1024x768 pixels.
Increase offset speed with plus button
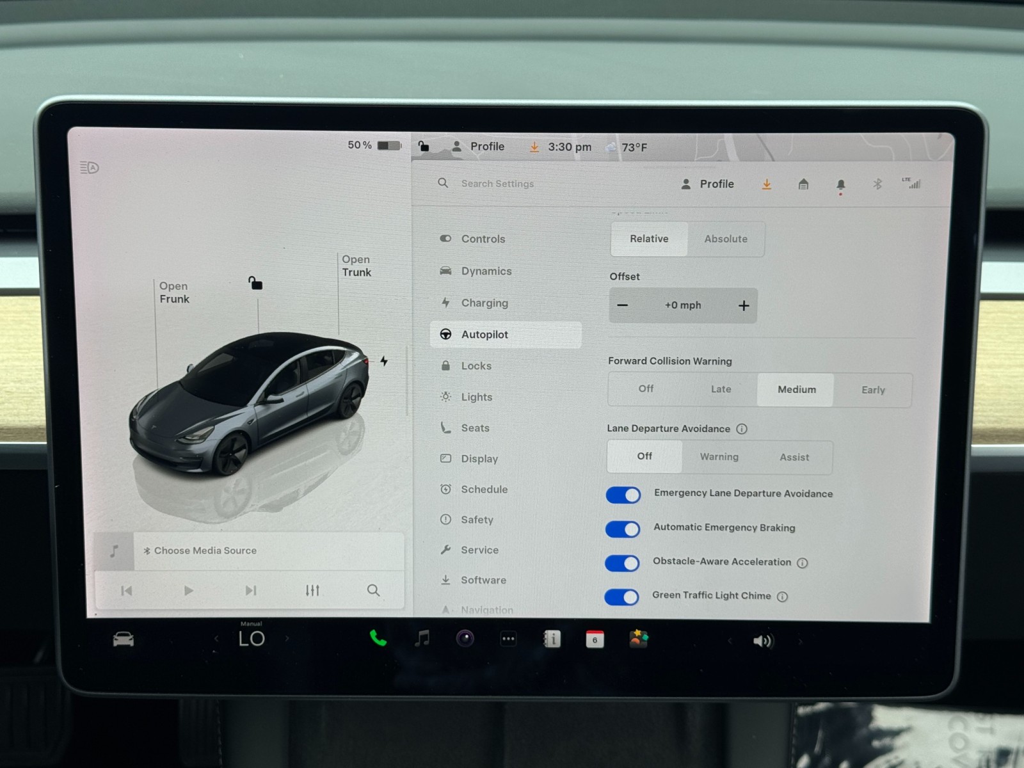point(744,306)
